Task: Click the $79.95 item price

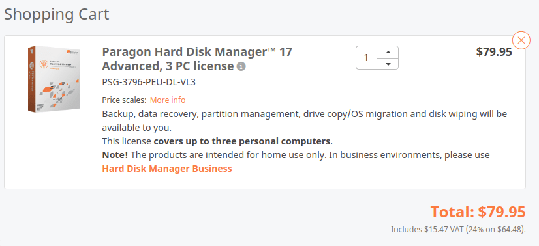Action: (494, 52)
